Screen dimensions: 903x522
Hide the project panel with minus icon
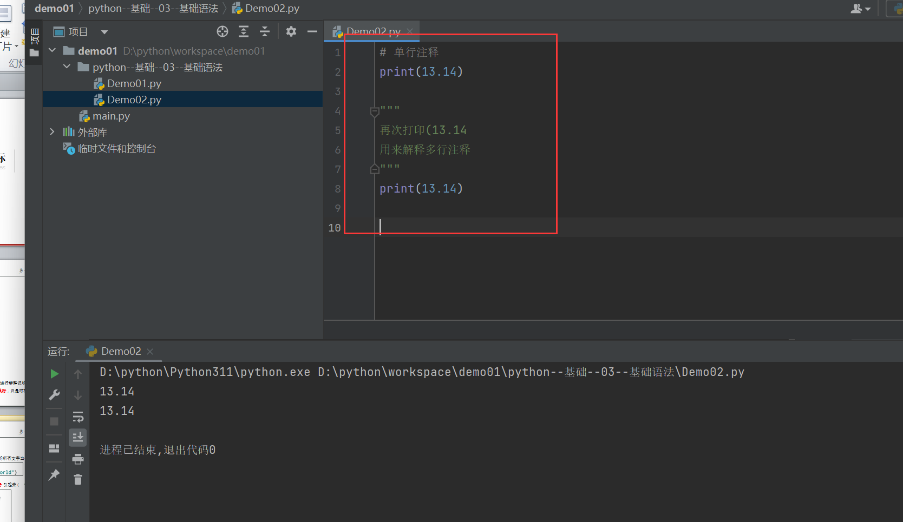point(312,31)
